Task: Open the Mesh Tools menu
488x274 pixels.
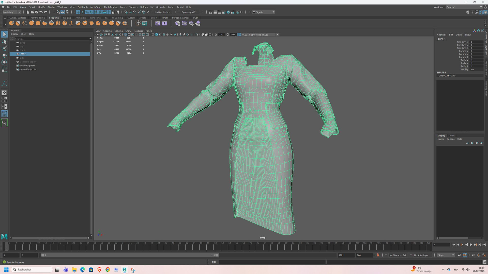Action: click(x=96, y=7)
